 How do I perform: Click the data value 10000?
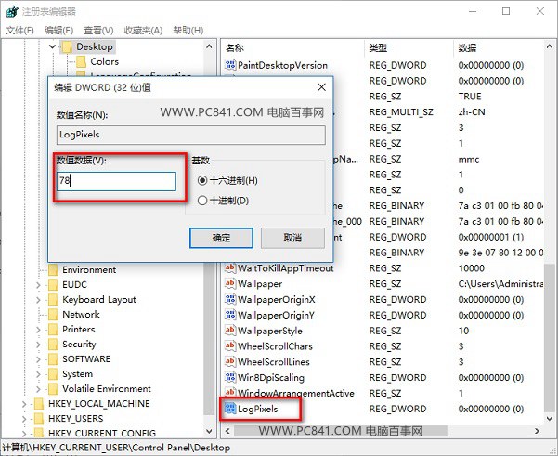point(472,268)
